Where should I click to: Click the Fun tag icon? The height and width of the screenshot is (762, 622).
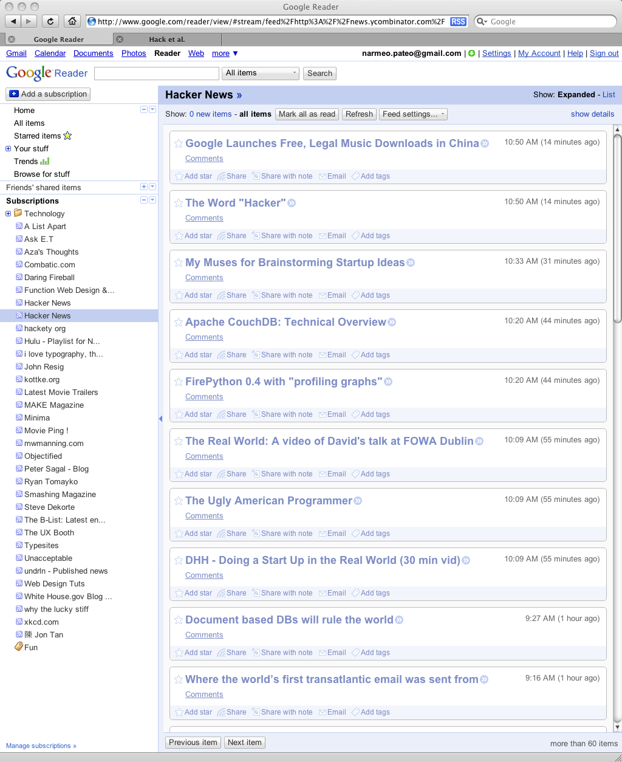point(18,647)
